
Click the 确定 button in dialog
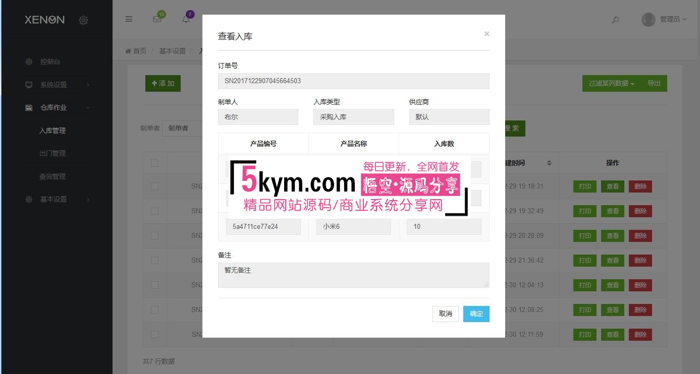(x=476, y=314)
